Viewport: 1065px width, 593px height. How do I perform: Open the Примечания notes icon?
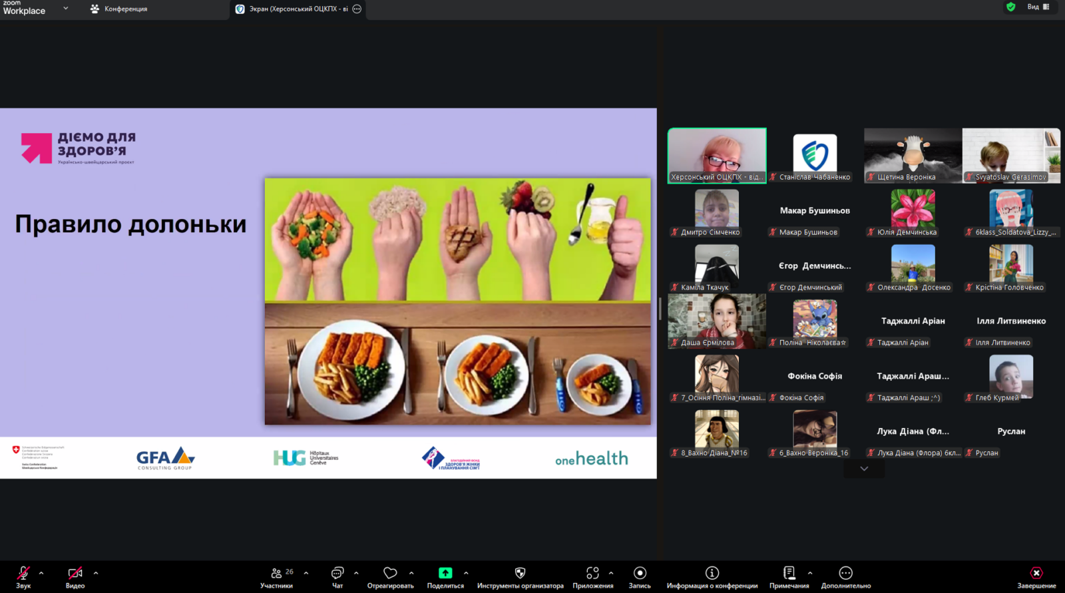[789, 573]
